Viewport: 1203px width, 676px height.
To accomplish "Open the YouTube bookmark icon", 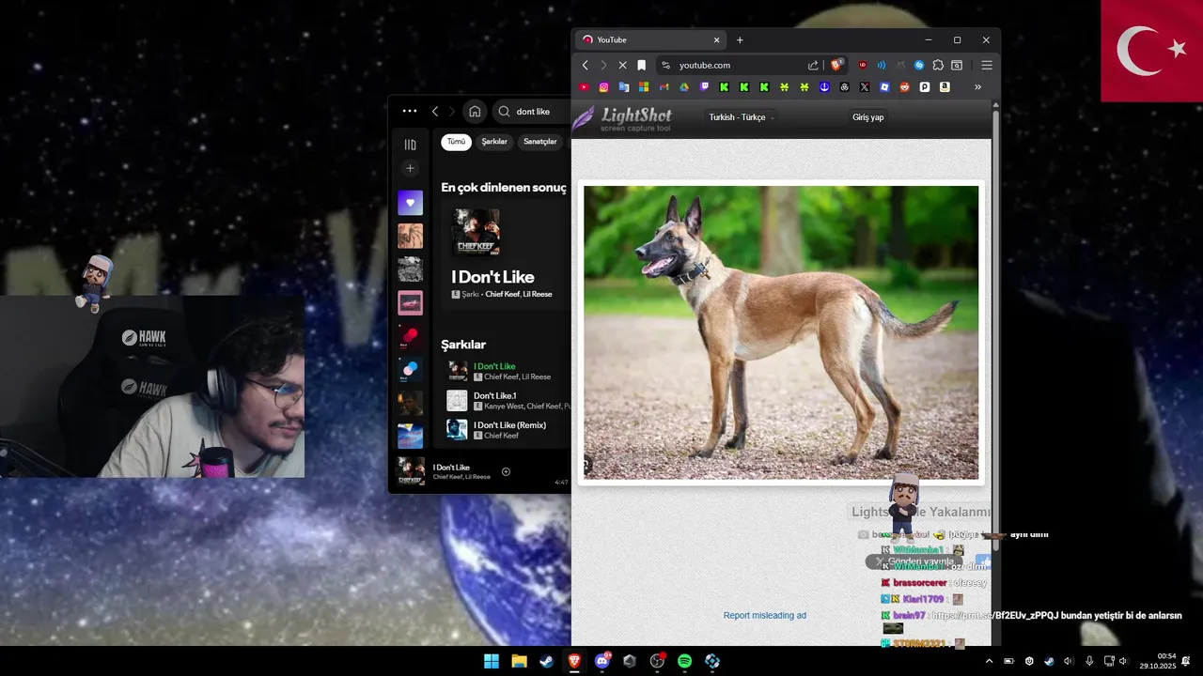I will coord(585,87).
